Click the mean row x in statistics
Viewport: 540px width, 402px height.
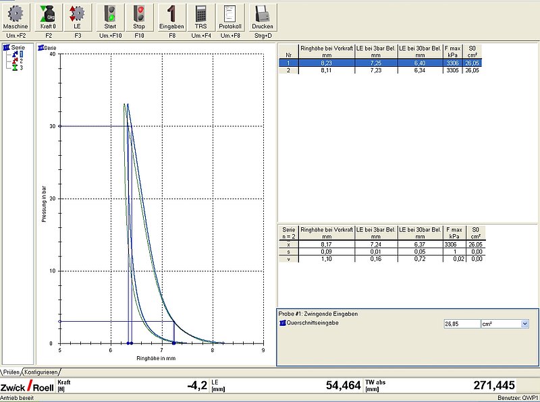(x=382, y=244)
